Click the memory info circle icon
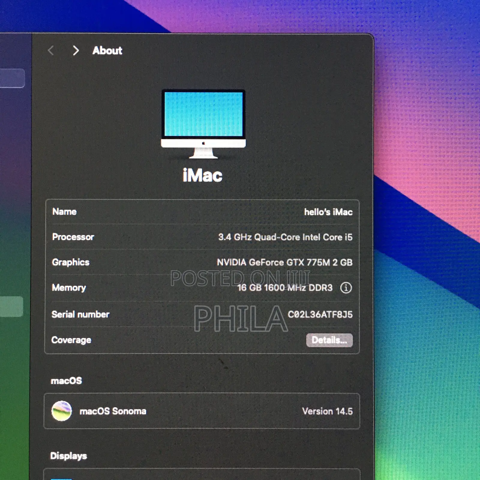The image size is (480, 480). (346, 288)
